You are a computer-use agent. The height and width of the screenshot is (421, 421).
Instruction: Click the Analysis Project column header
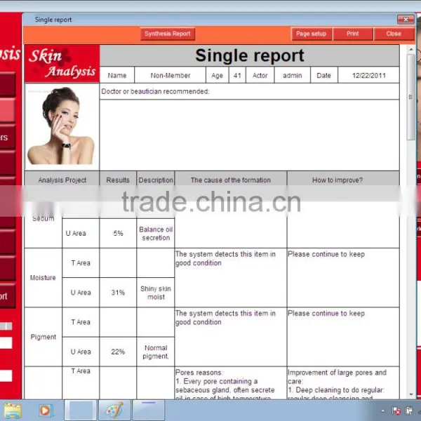62,180
